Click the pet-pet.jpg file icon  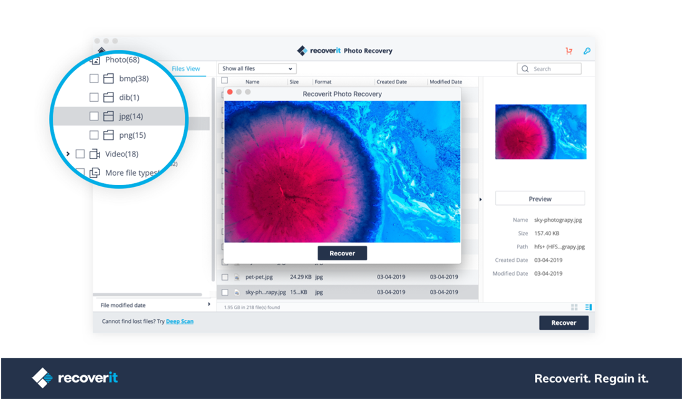click(237, 277)
